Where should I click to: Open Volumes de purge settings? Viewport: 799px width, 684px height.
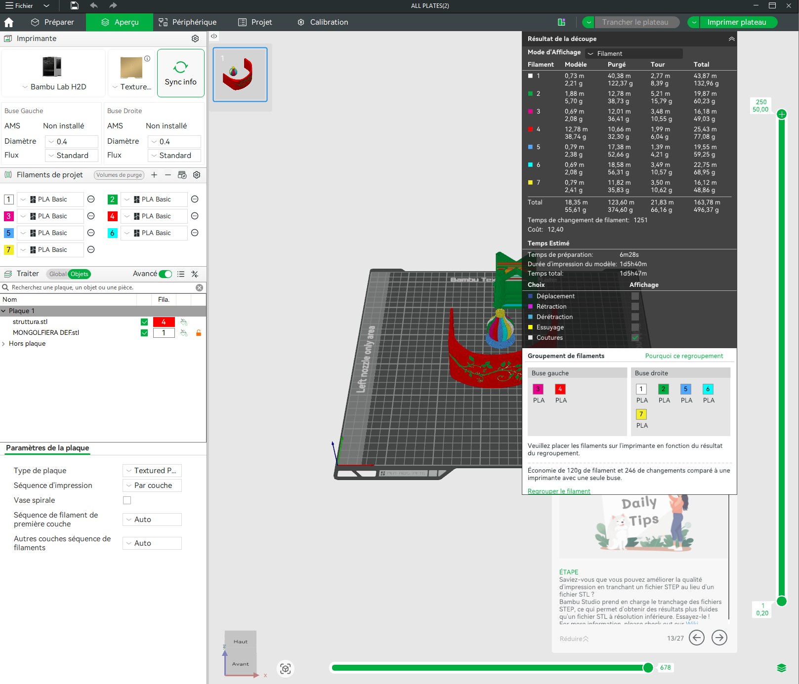[x=119, y=175]
